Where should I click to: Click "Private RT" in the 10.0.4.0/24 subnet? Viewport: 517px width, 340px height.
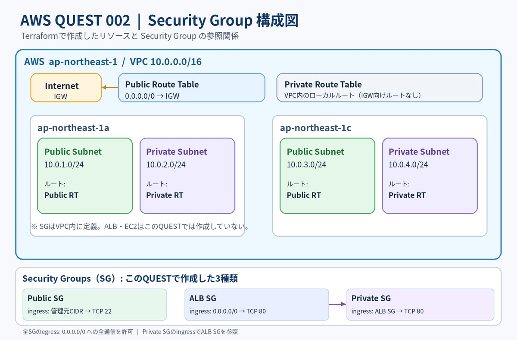coord(407,195)
